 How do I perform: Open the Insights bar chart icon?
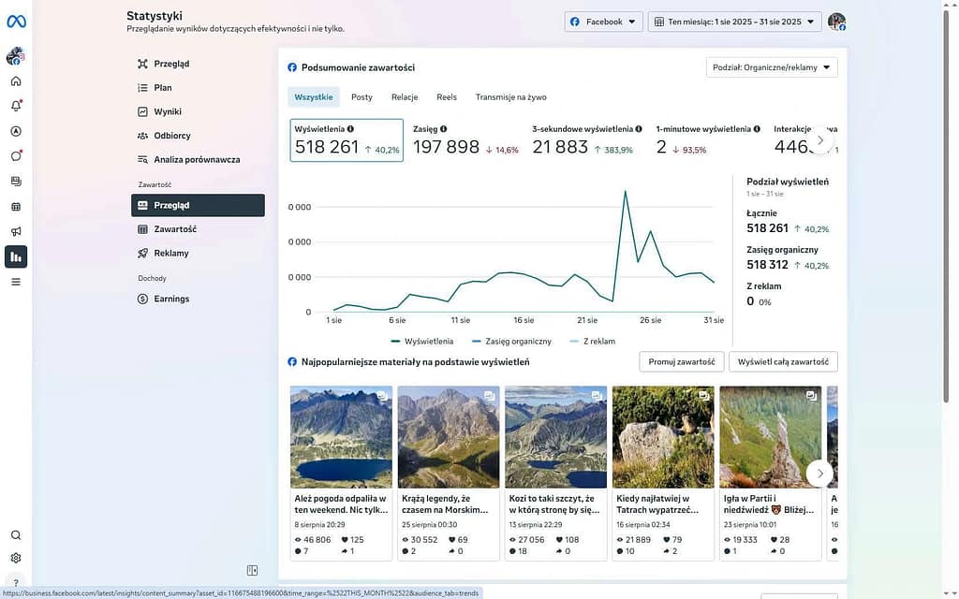[x=16, y=256]
